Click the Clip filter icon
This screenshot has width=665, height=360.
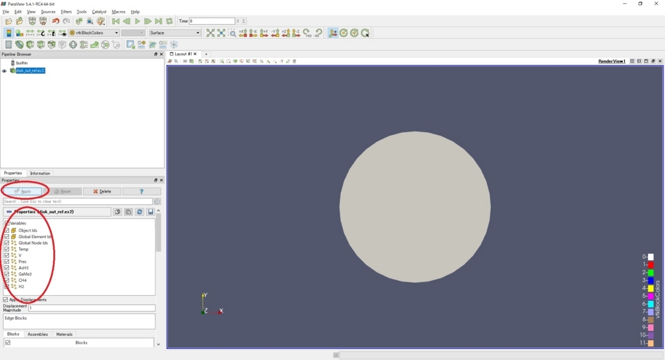[x=30, y=45]
